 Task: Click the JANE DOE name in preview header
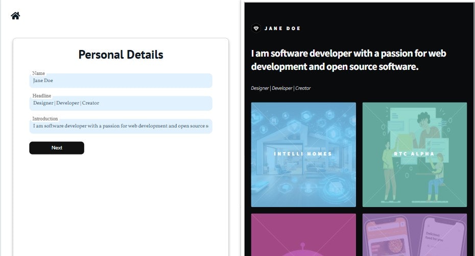(x=282, y=29)
